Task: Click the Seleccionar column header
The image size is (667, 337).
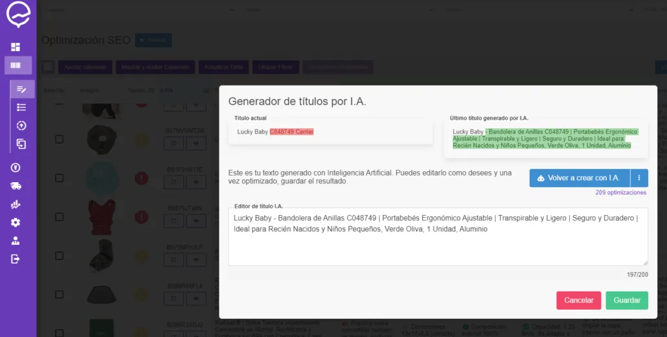Action: pyautogui.click(x=54, y=90)
